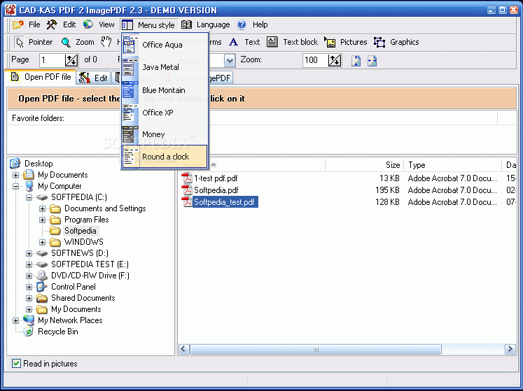Open the Edit menu
This screenshot has height=391, width=523.
[62, 24]
